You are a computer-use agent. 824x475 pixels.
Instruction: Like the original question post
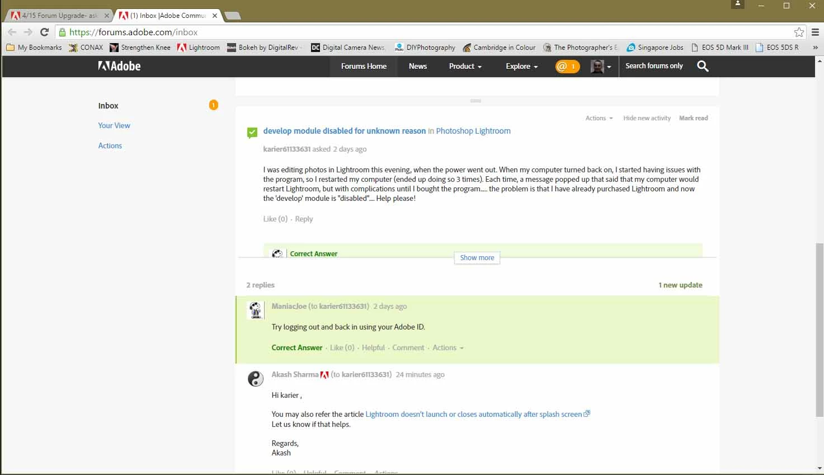[x=275, y=219]
